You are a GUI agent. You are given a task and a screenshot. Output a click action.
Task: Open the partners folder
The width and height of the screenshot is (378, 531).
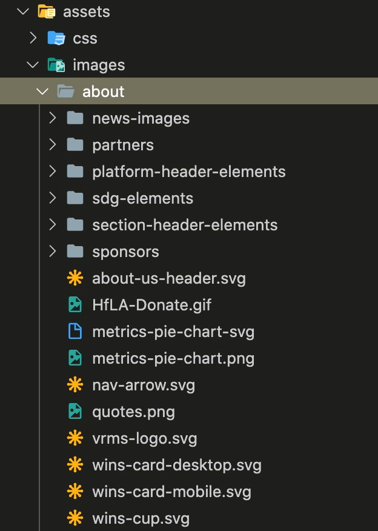(122, 145)
